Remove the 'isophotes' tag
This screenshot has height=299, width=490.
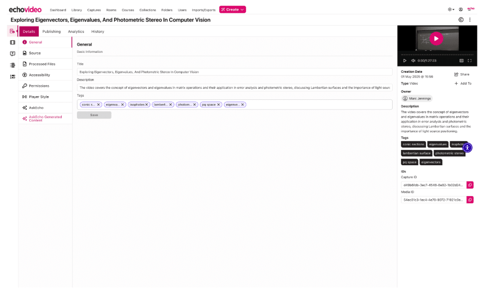click(x=147, y=105)
